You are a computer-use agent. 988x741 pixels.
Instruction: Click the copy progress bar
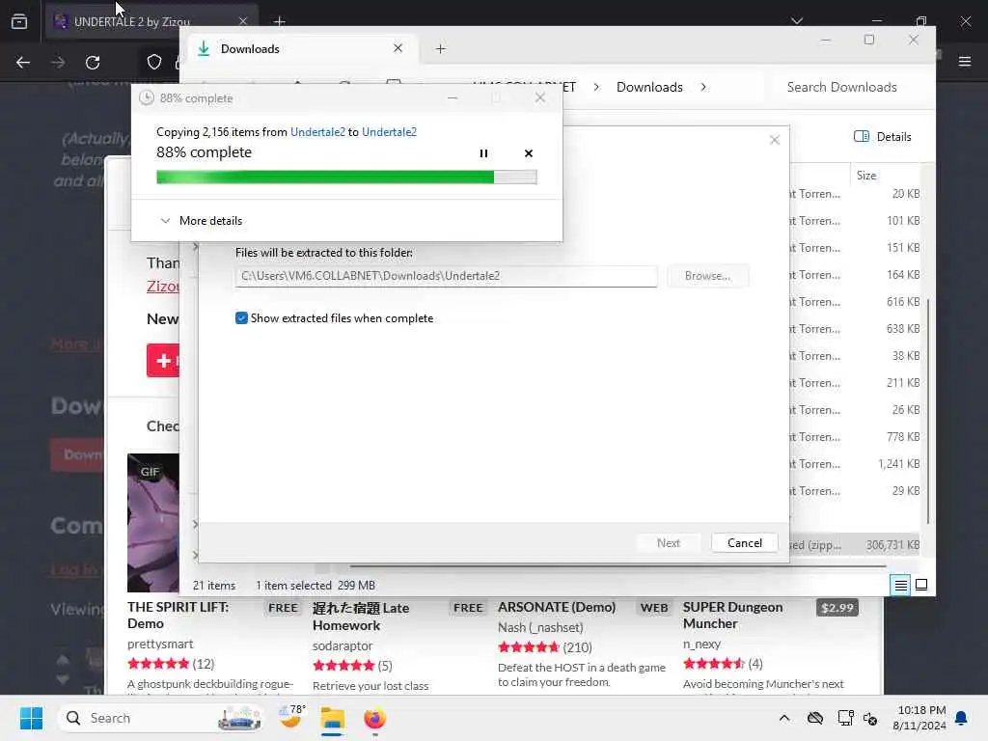pos(346,178)
